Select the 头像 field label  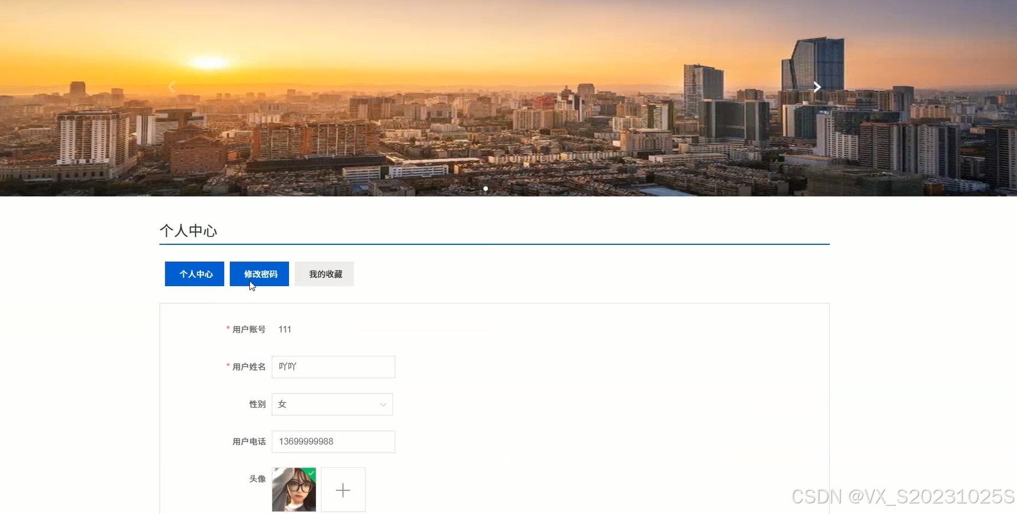[x=258, y=479]
